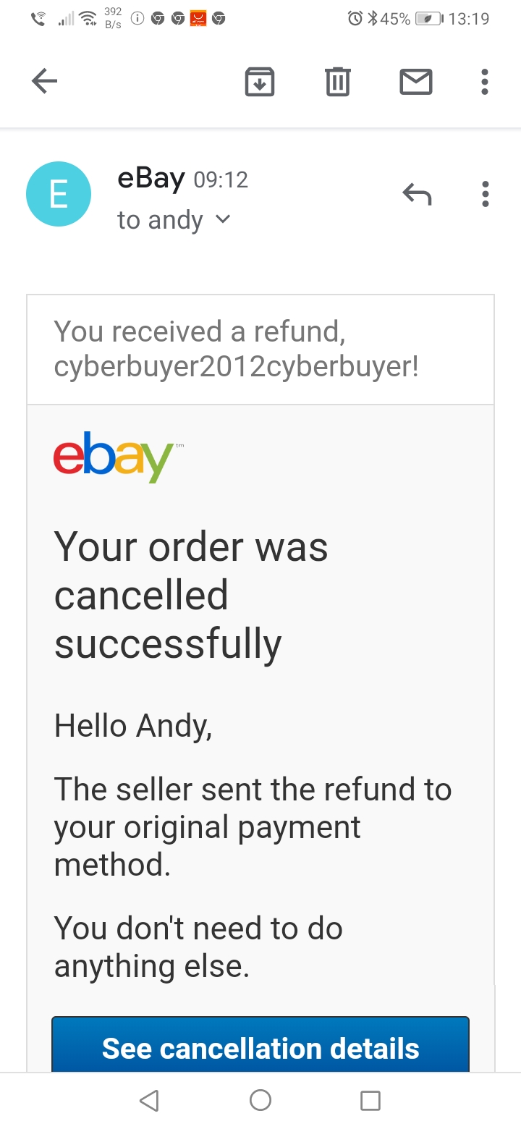Mark email as unread with envelope icon
Viewport: 521px width, 1129px height.
tap(416, 82)
